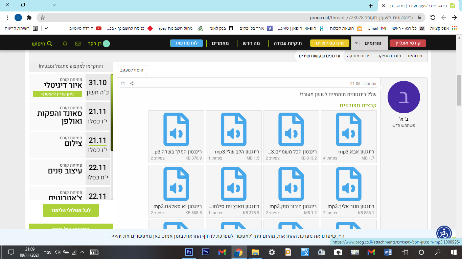
Task: Click the post permalink #1
Action: coord(123,83)
